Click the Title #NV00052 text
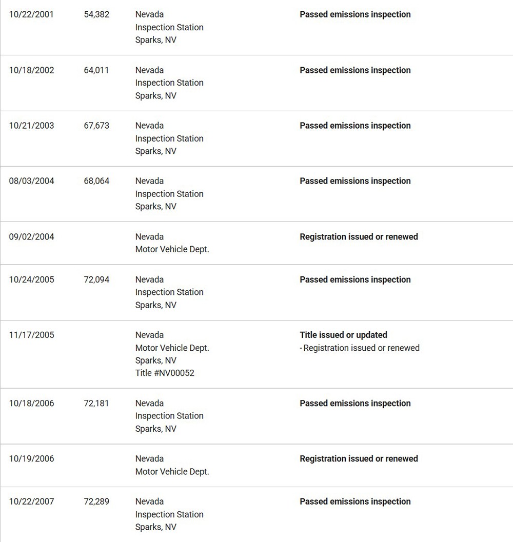 [x=165, y=373]
